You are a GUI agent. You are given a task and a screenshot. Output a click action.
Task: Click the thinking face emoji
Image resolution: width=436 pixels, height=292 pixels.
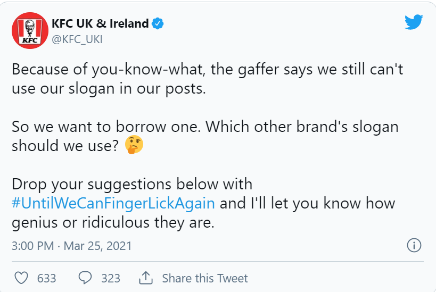coord(134,145)
